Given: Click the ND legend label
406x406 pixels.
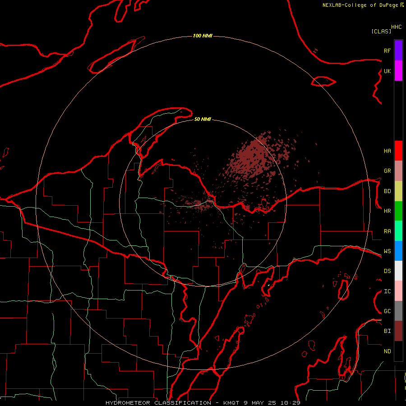Looking at the screenshot, I should pyautogui.click(x=388, y=351).
